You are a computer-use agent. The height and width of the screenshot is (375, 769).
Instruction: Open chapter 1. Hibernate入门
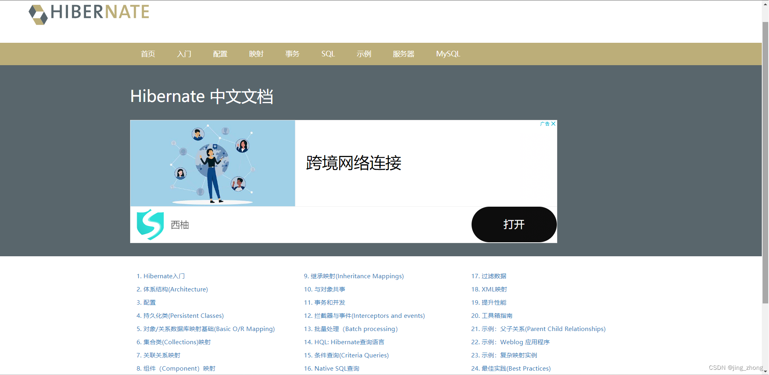[161, 276]
